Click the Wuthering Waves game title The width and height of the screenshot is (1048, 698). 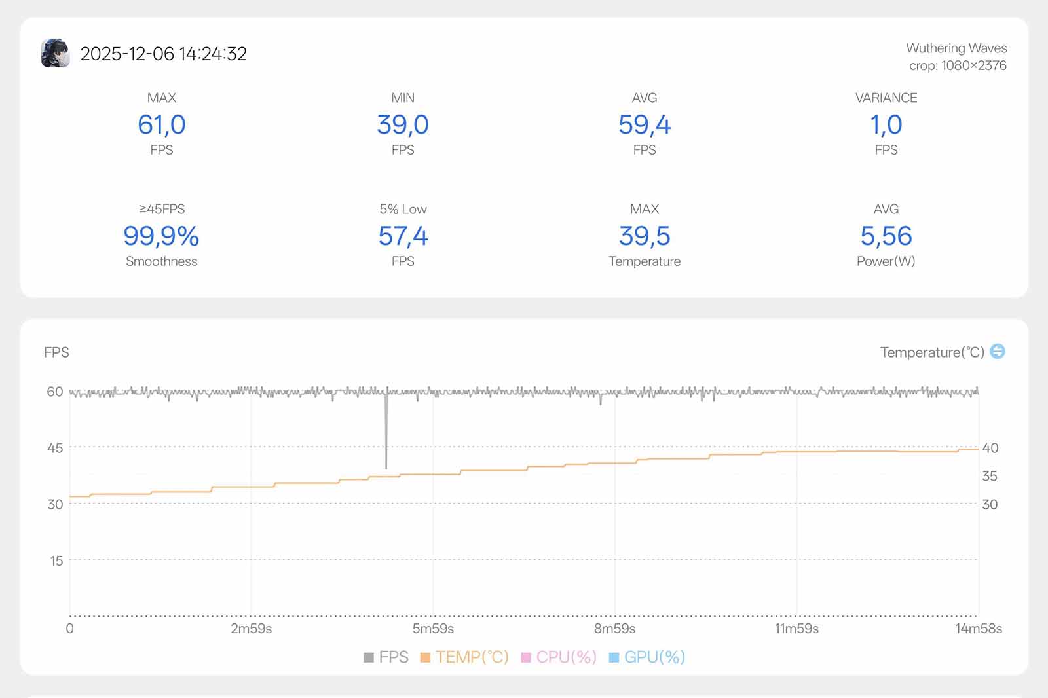[x=956, y=48]
